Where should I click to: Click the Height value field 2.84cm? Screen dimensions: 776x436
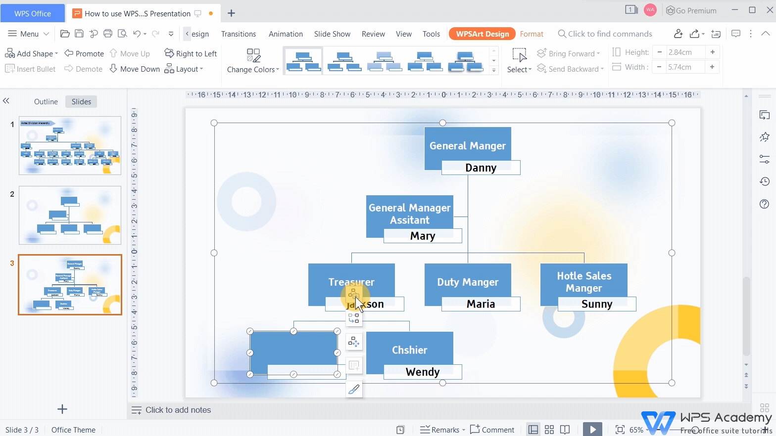(685, 52)
